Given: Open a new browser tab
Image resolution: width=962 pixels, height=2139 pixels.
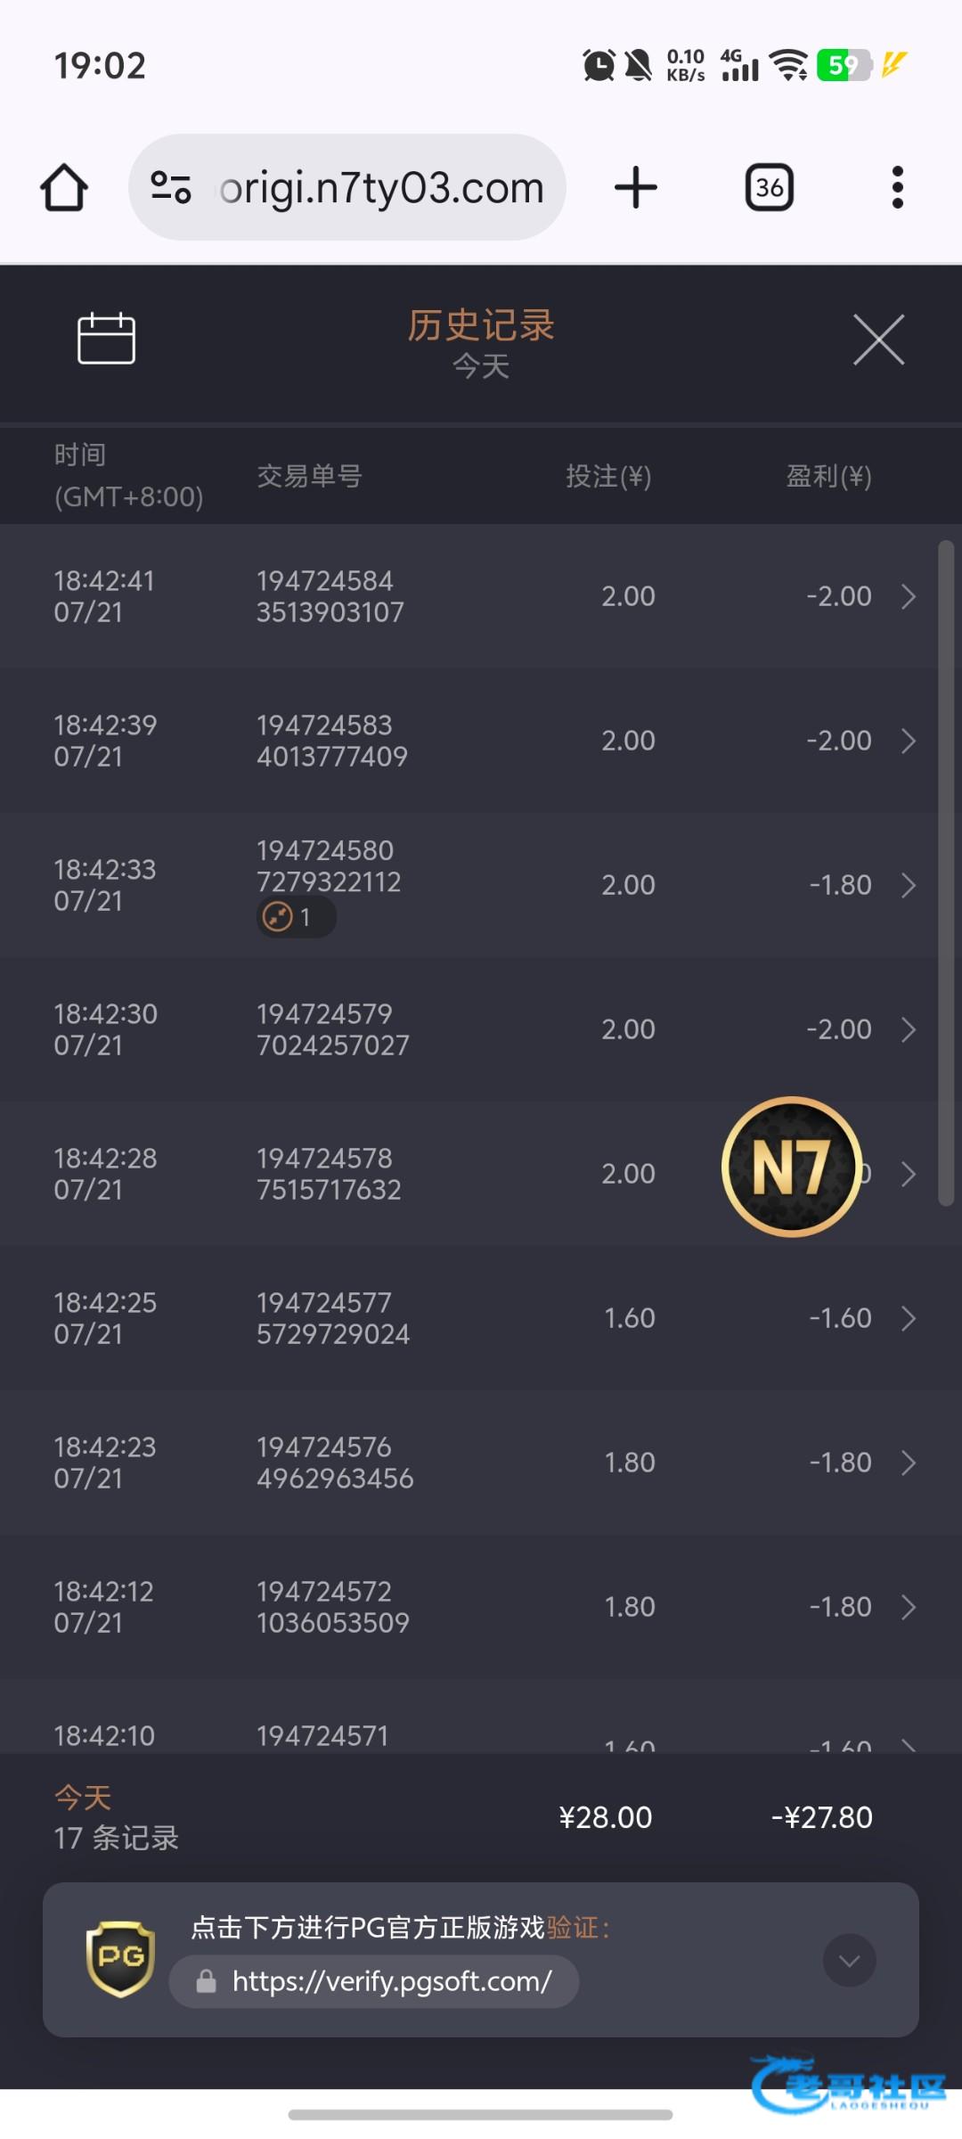Looking at the screenshot, I should tap(635, 187).
